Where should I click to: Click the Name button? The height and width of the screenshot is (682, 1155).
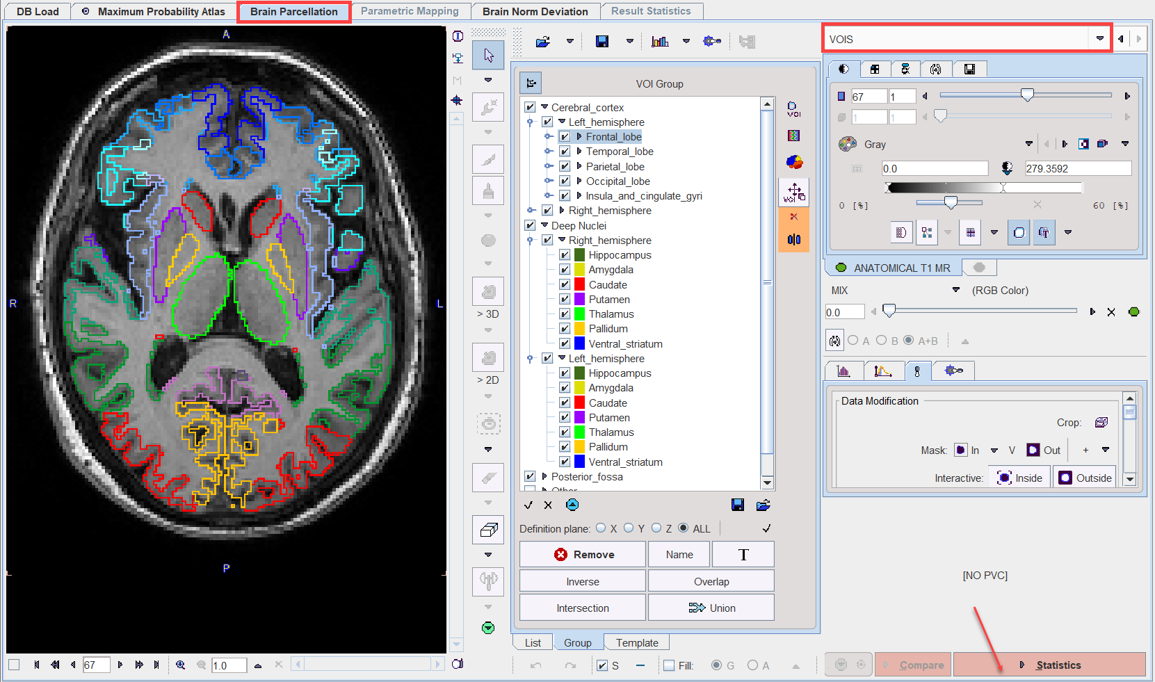coord(679,554)
